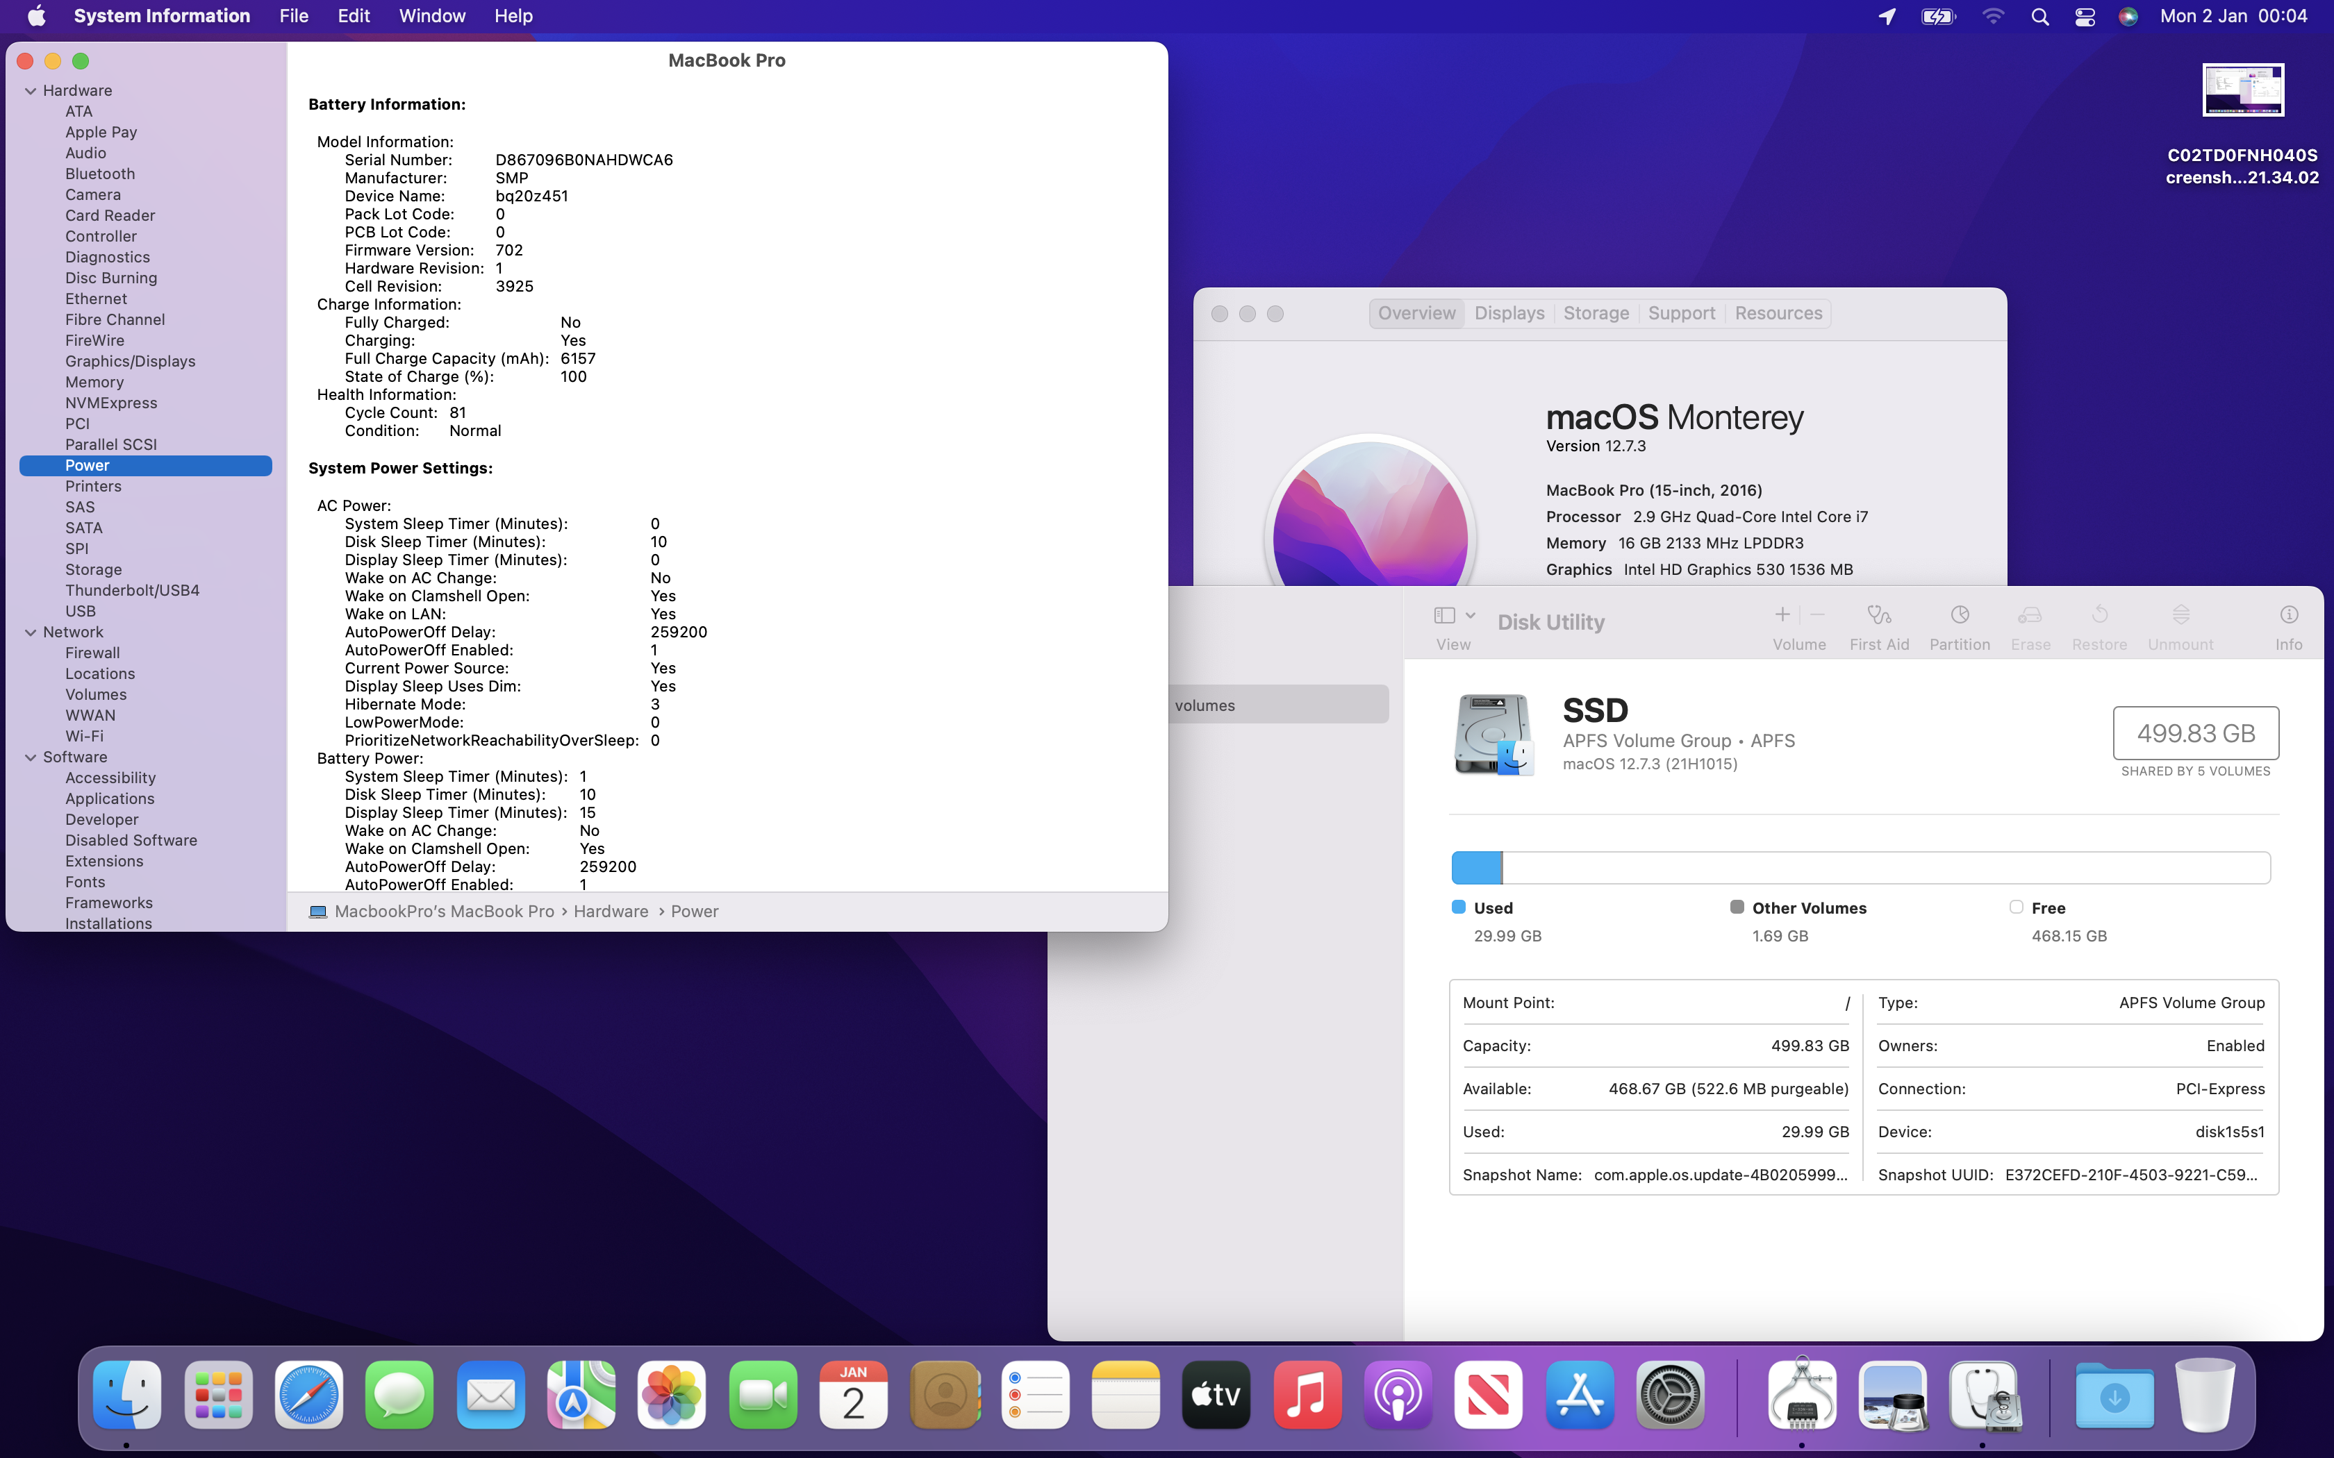Click the Disk Utility stethoscope icon in Dock
This screenshot has width=2334, height=1458.
click(x=1983, y=1394)
